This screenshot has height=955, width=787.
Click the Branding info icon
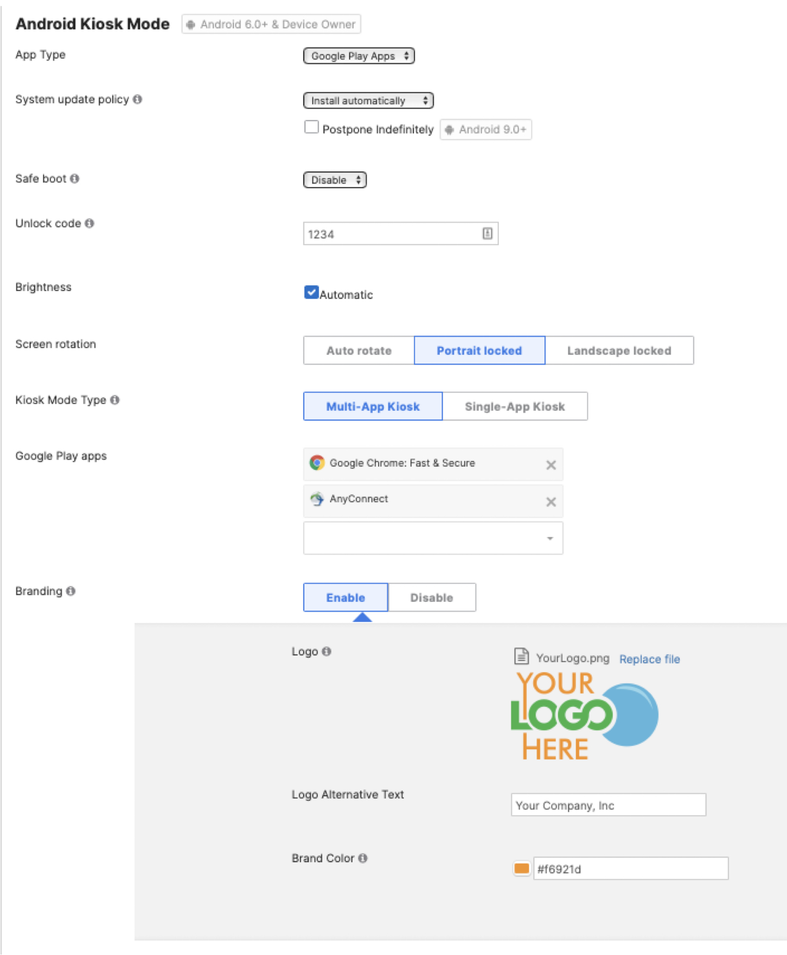coord(71,591)
